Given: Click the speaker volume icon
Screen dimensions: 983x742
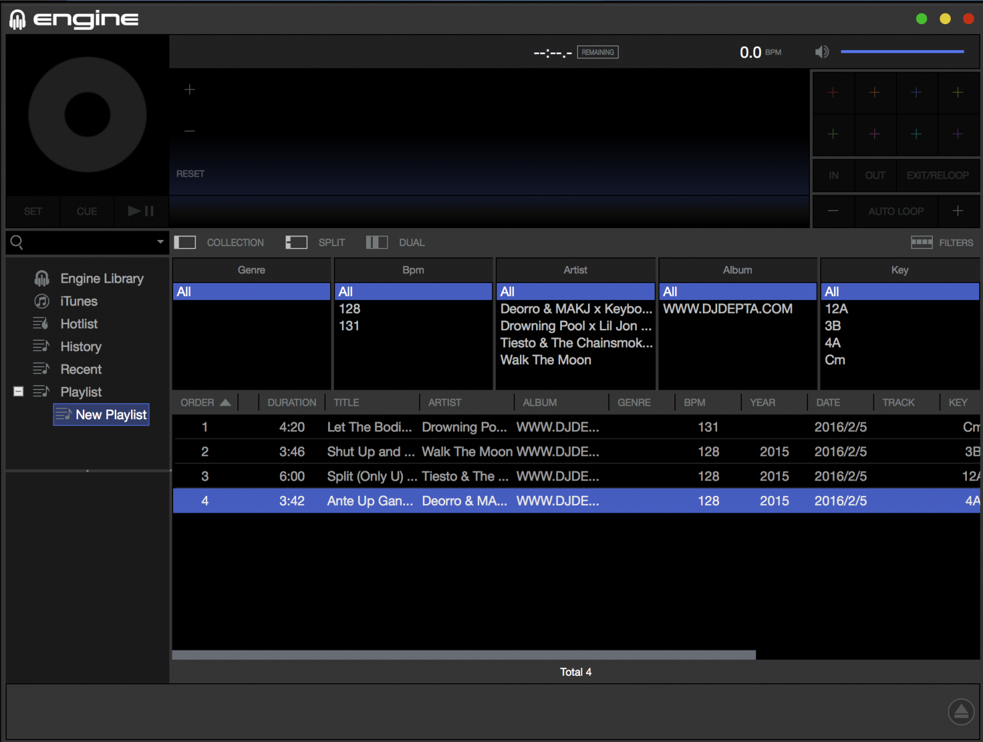Looking at the screenshot, I should tap(822, 52).
